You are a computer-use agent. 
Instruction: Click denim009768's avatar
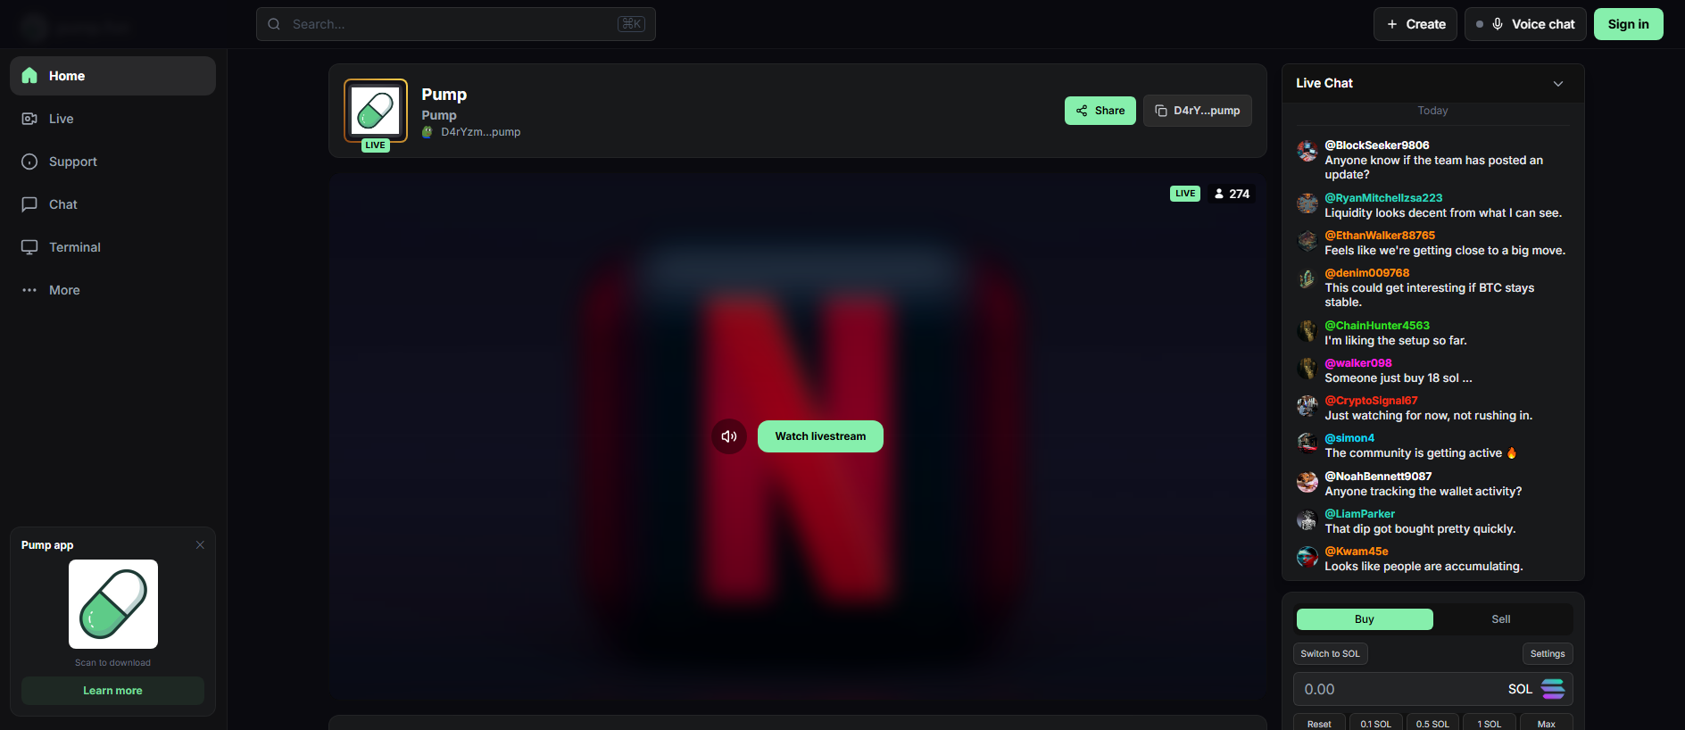point(1307,279)
